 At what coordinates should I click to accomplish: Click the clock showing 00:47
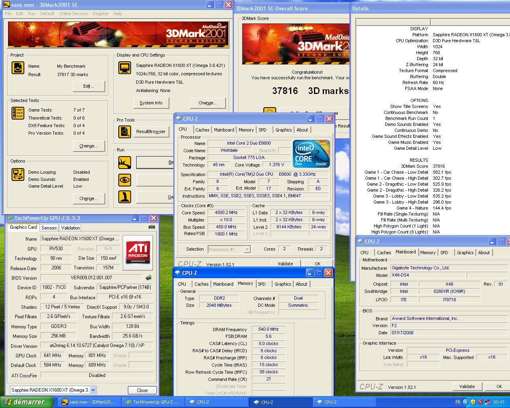point(499,402)
